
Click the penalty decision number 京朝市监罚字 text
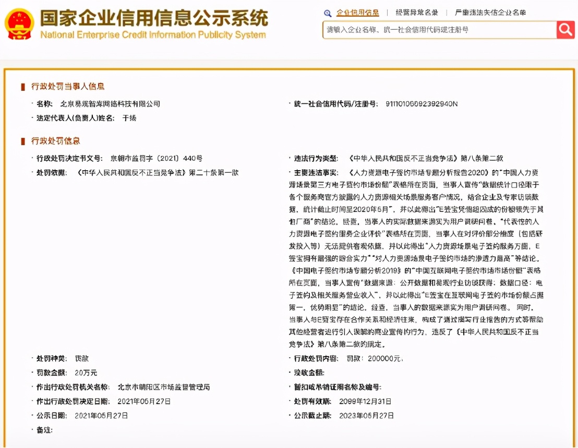point(156,158)
